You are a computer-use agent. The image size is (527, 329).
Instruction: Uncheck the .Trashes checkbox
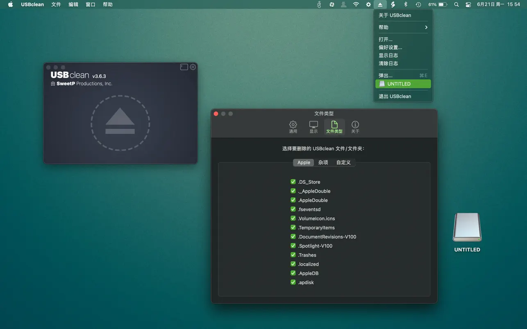[x=293, y=255]
